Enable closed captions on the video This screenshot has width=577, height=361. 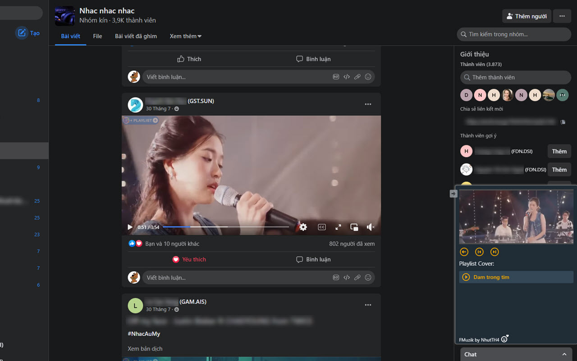[x=322, y=227]
